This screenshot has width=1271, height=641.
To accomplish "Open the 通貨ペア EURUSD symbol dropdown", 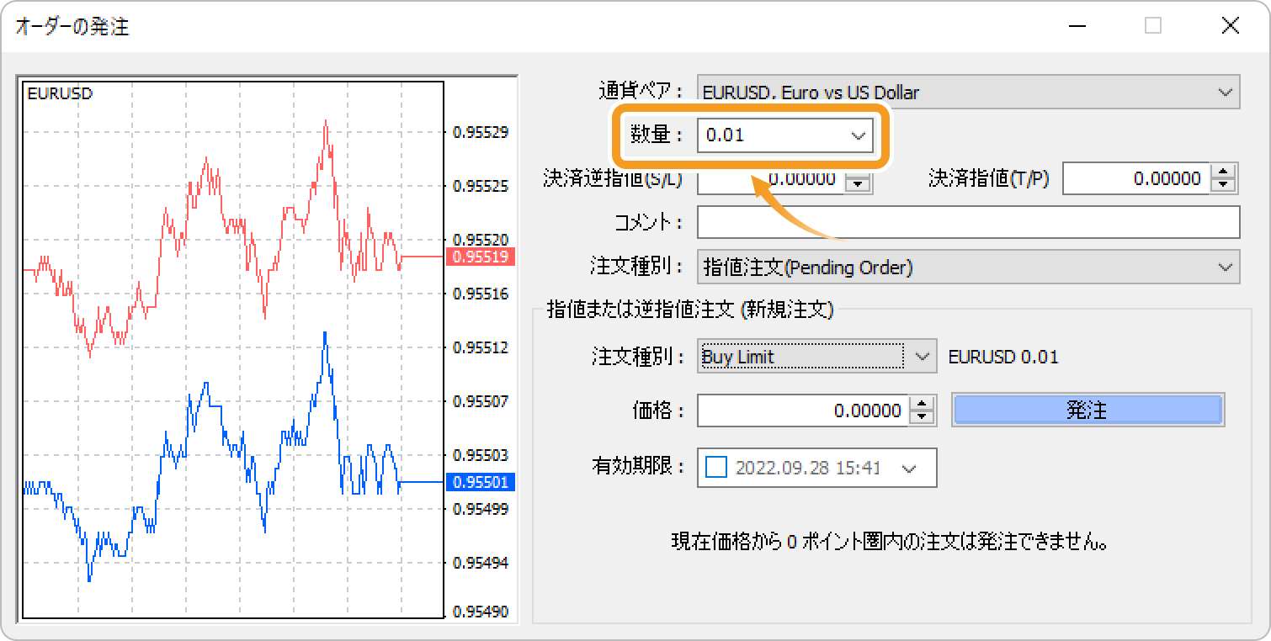I will pos(968,93).
